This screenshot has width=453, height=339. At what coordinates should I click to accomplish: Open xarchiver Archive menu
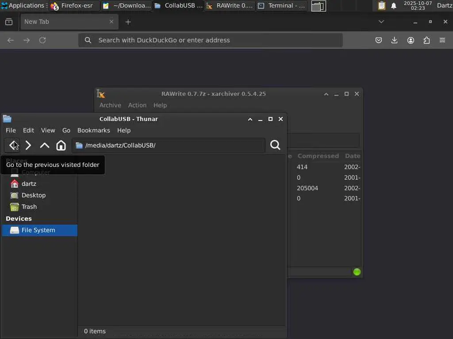[110, 105]
